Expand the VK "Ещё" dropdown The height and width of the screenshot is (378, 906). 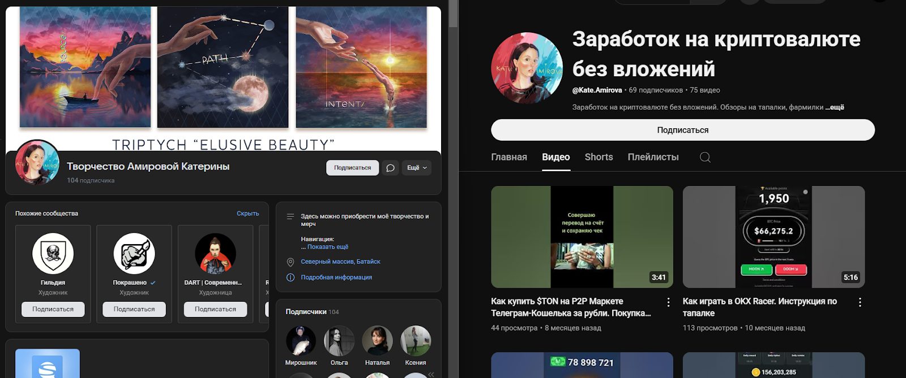click(417, 168)
